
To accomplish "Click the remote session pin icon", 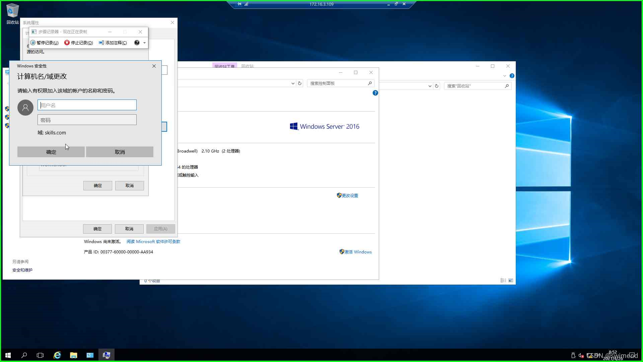I will 239,4.
